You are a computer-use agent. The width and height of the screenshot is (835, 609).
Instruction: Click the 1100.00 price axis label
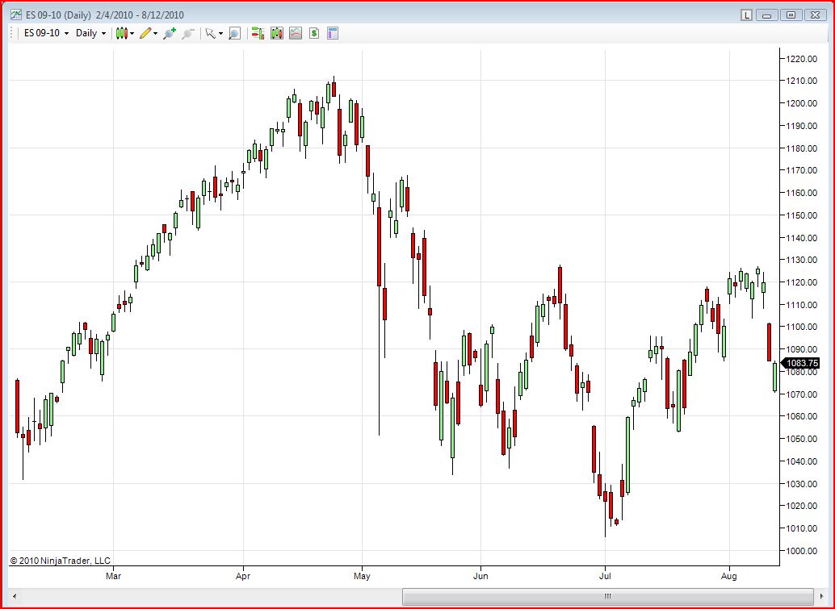coord(801,327)
